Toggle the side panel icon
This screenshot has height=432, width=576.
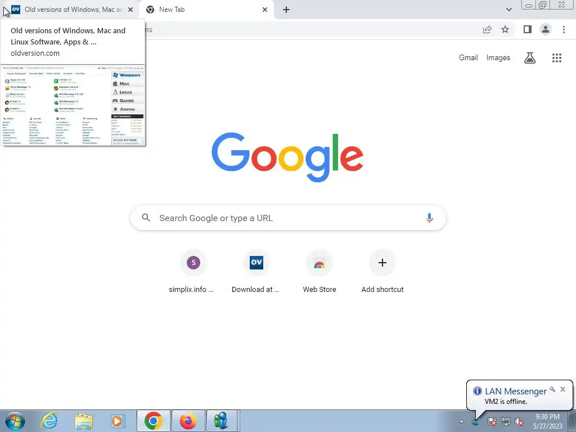(x=528, y=29)
